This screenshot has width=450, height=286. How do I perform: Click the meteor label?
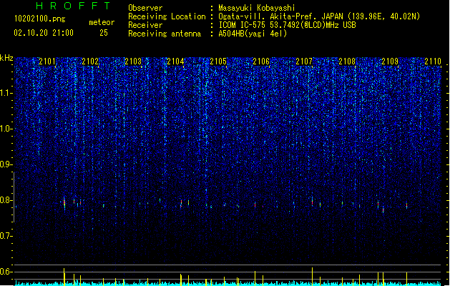(x=102, y=22)
